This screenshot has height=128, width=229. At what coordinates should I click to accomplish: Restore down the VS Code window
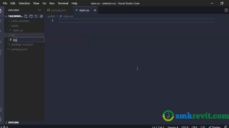(222, 3)
